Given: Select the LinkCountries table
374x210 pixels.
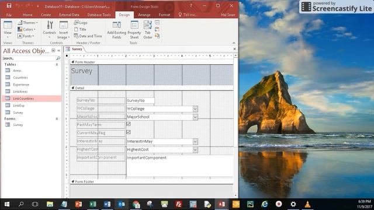Looking at the screenshot, I should pyautogui.click(x=32, y=99).
